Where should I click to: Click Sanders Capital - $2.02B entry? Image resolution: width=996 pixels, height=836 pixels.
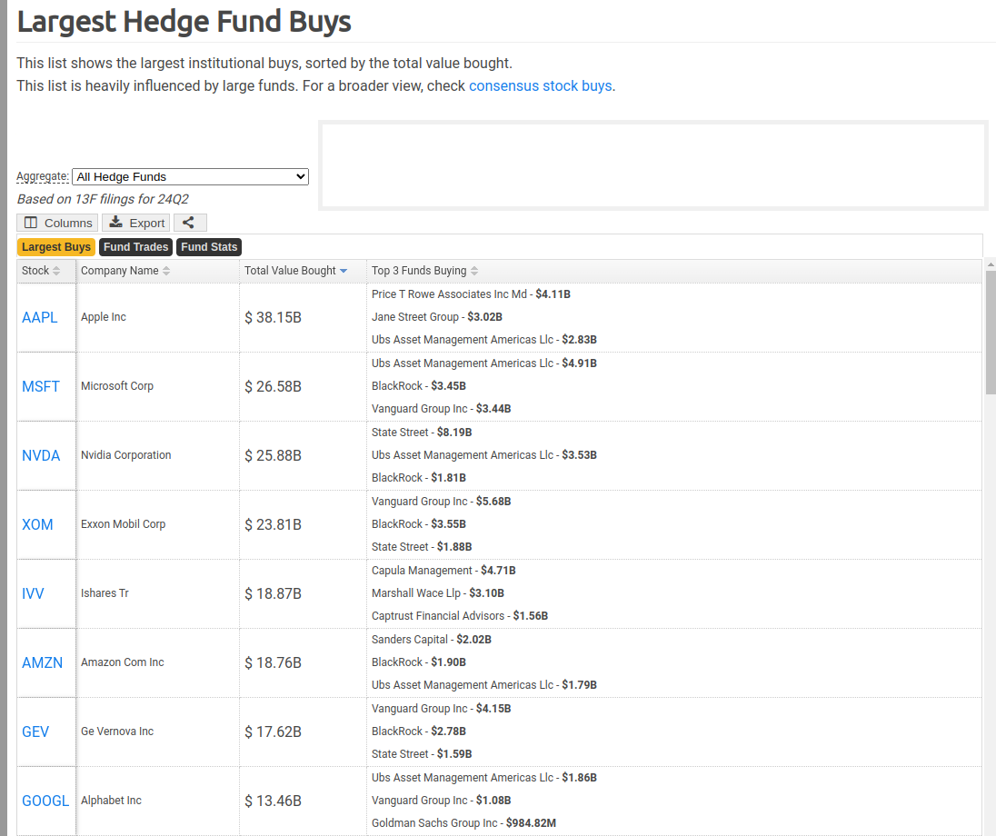432,640
